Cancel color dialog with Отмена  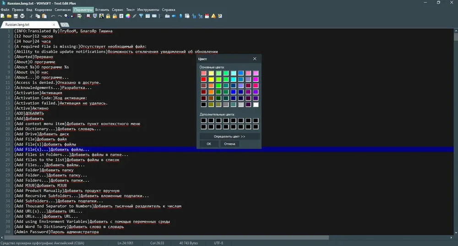tap(229, 144)
